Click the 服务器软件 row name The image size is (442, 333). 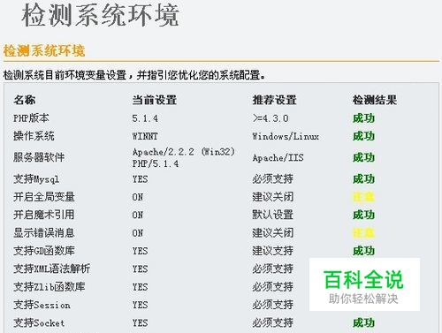tap(39, 157)
